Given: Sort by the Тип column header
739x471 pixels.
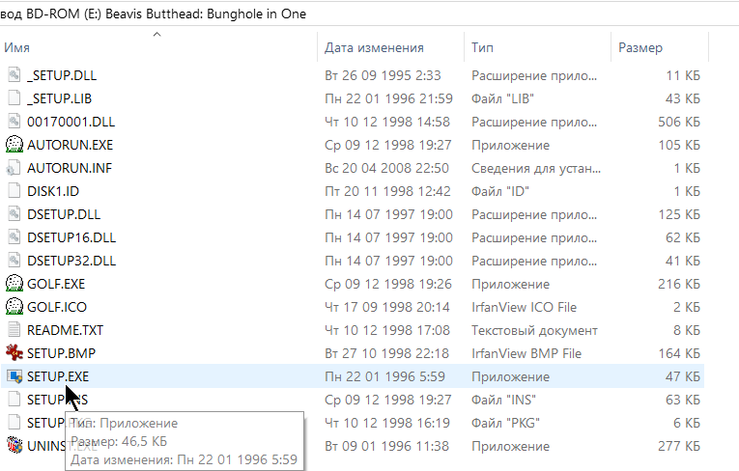Looking at the screenshot, I should tap(482, 47).
